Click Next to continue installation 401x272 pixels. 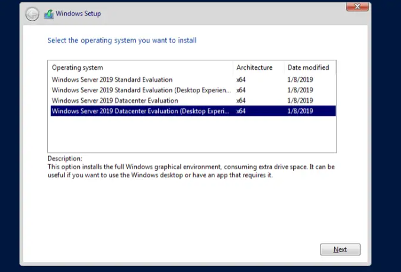pos(340,250)
